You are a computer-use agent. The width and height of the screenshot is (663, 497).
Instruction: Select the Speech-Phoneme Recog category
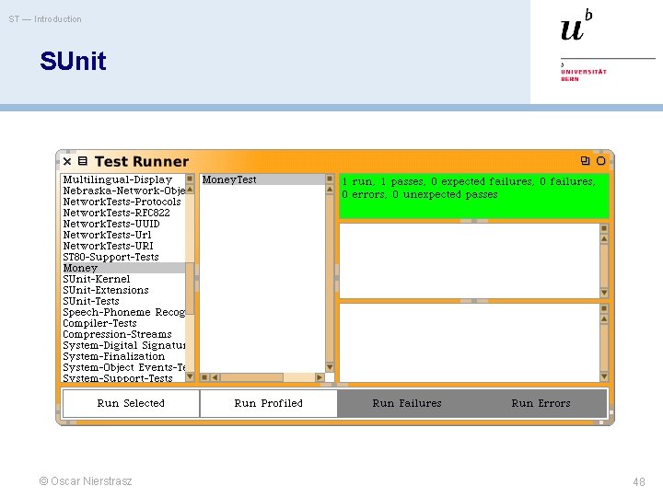[123, 312]
